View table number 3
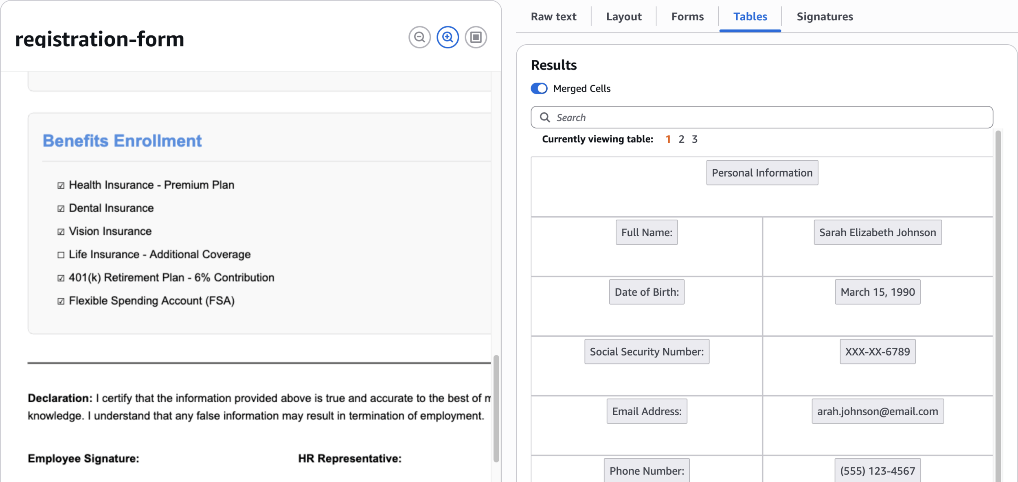This screenshot has width=1018, height=482. click(x=695, y=140)
